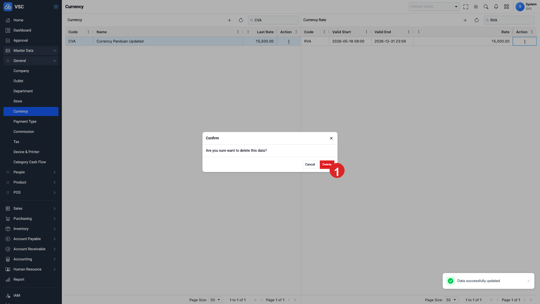Expand the Sales module

31,209
